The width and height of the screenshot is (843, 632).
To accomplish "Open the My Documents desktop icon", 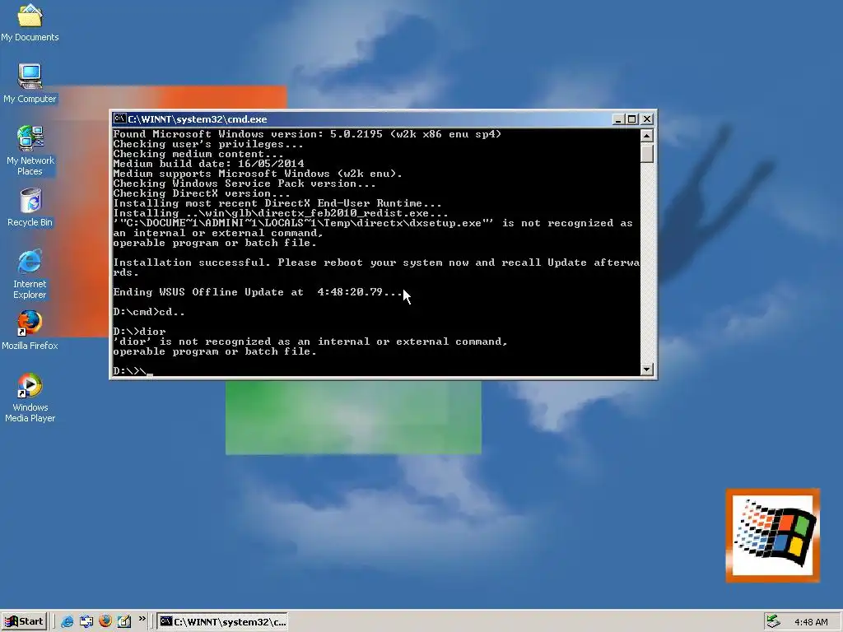I will pos(30,22).
